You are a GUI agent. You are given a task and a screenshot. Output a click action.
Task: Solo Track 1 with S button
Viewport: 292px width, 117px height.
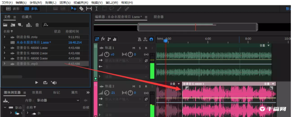(x=140, y=48)
